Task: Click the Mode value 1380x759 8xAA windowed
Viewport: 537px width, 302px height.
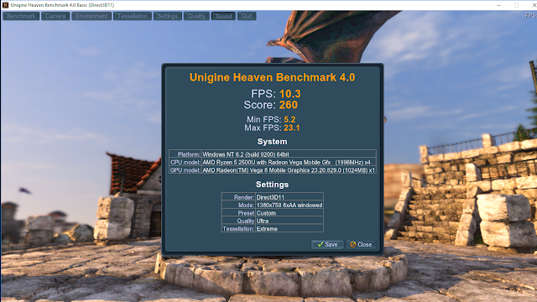Action: pos(289,205)
